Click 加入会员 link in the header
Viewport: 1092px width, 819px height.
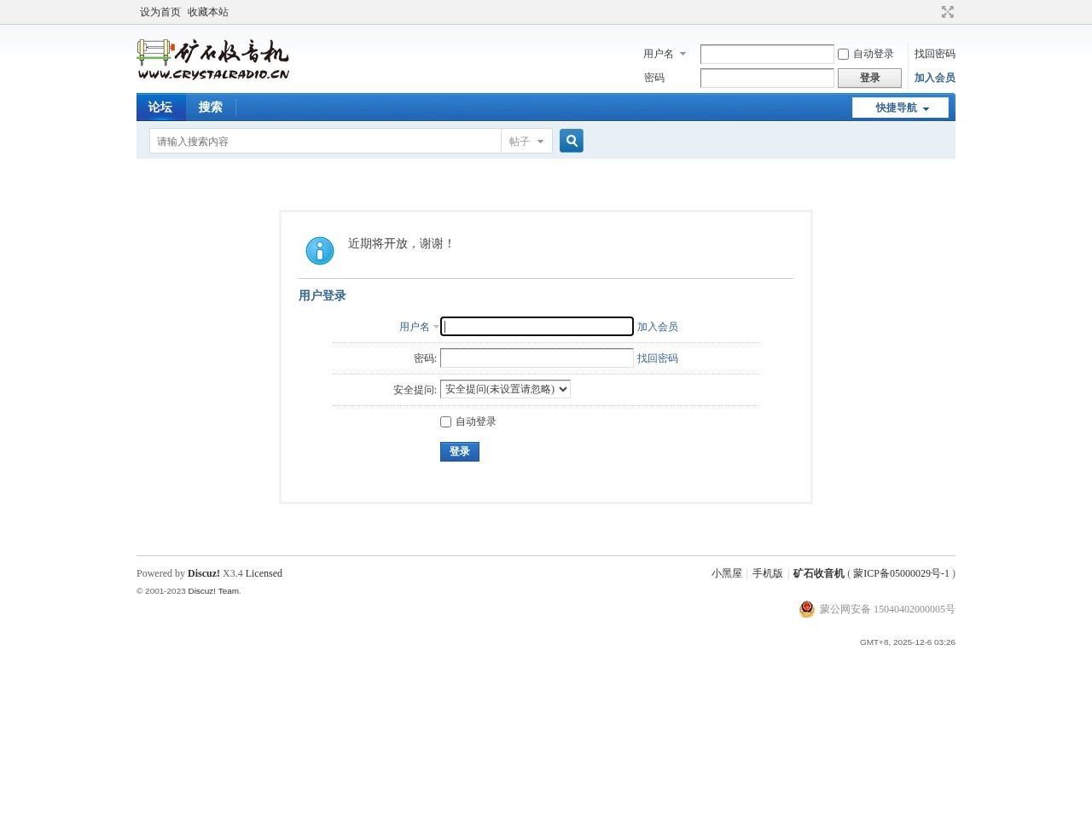(934, 78)
